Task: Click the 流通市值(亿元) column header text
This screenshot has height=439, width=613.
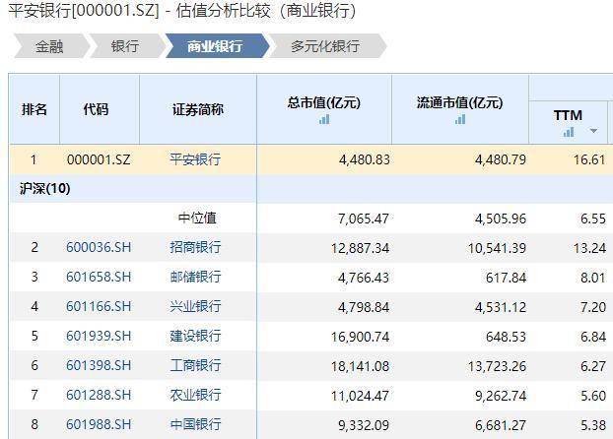Action: pyautogui.click(x=459, y=102)
